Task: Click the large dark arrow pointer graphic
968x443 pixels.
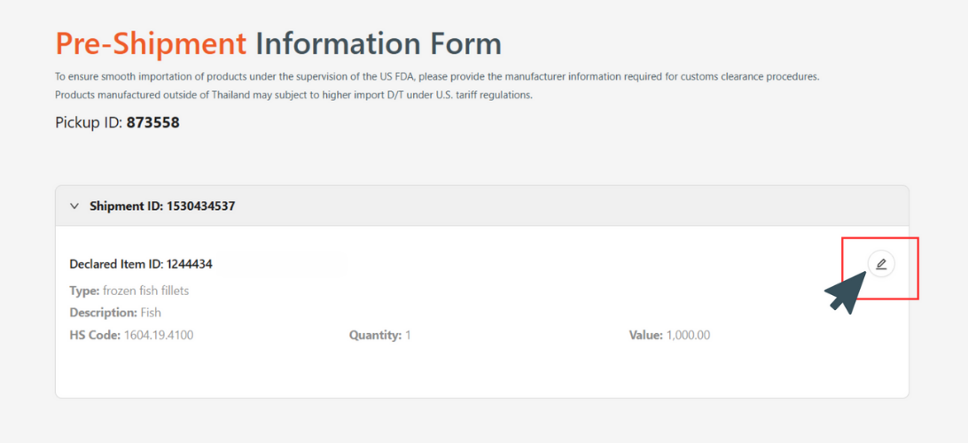Action: click(847, 294)
